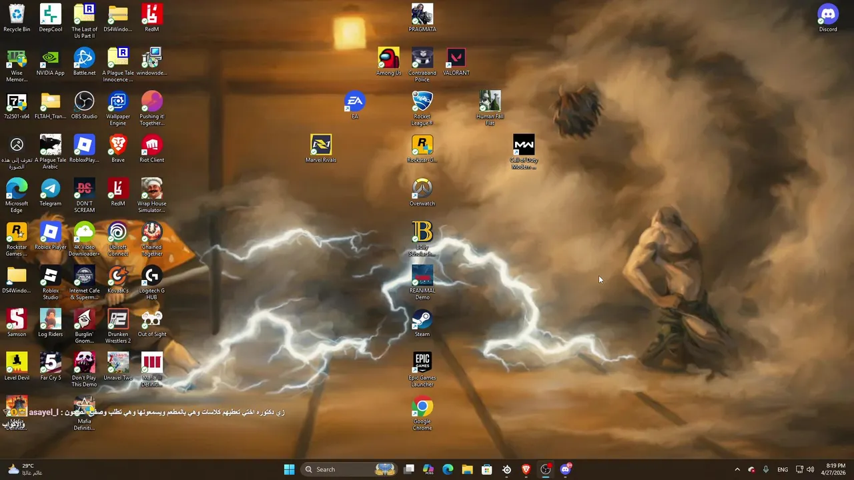The width and height of the screenshot is (854, 480).
Task: Open the ENG language switcher
Action: pyautogui.click(x=783, y=469)
